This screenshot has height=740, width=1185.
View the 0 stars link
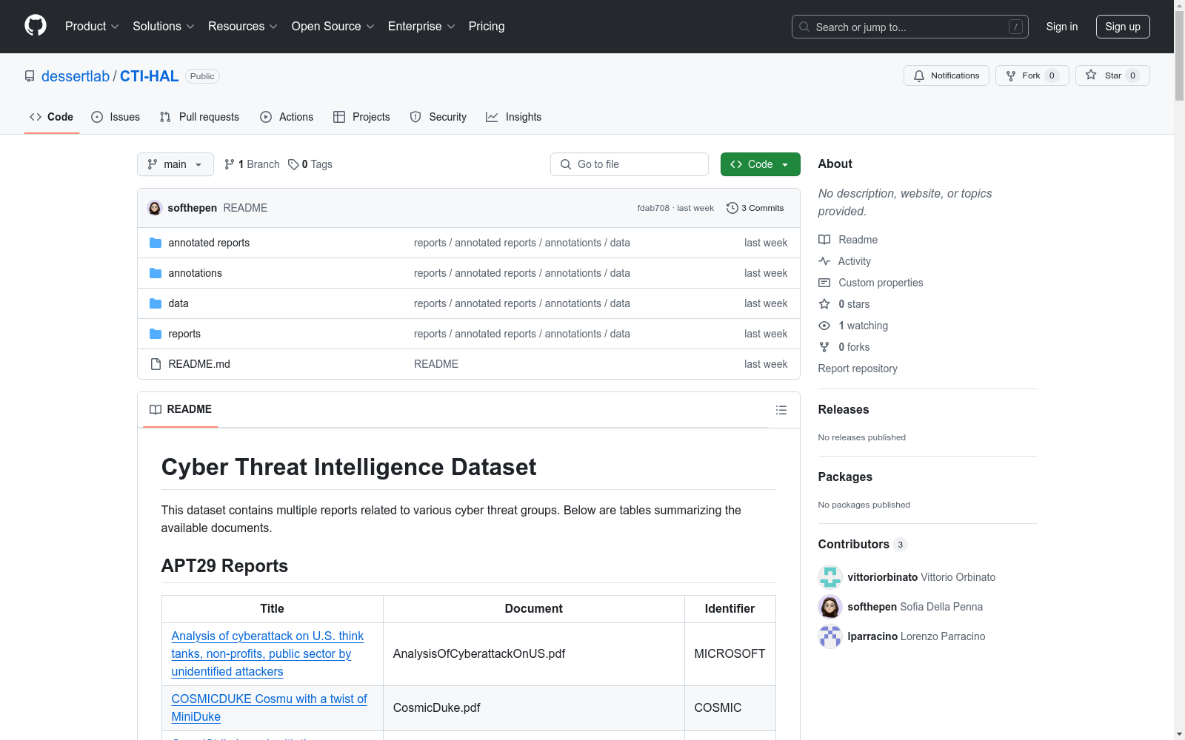[x=844, y=304]
